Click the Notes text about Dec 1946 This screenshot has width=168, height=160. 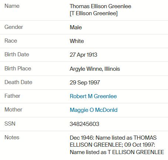tap(117, 145)
